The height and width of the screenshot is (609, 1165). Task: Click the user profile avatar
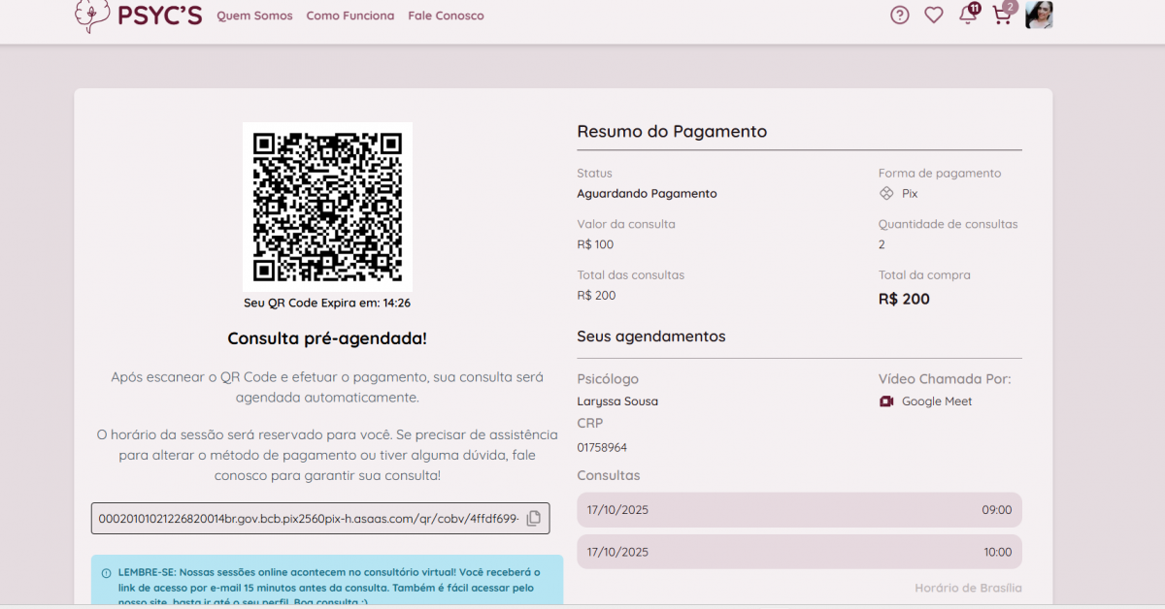pyautogui.click(x=1039, y=15)
